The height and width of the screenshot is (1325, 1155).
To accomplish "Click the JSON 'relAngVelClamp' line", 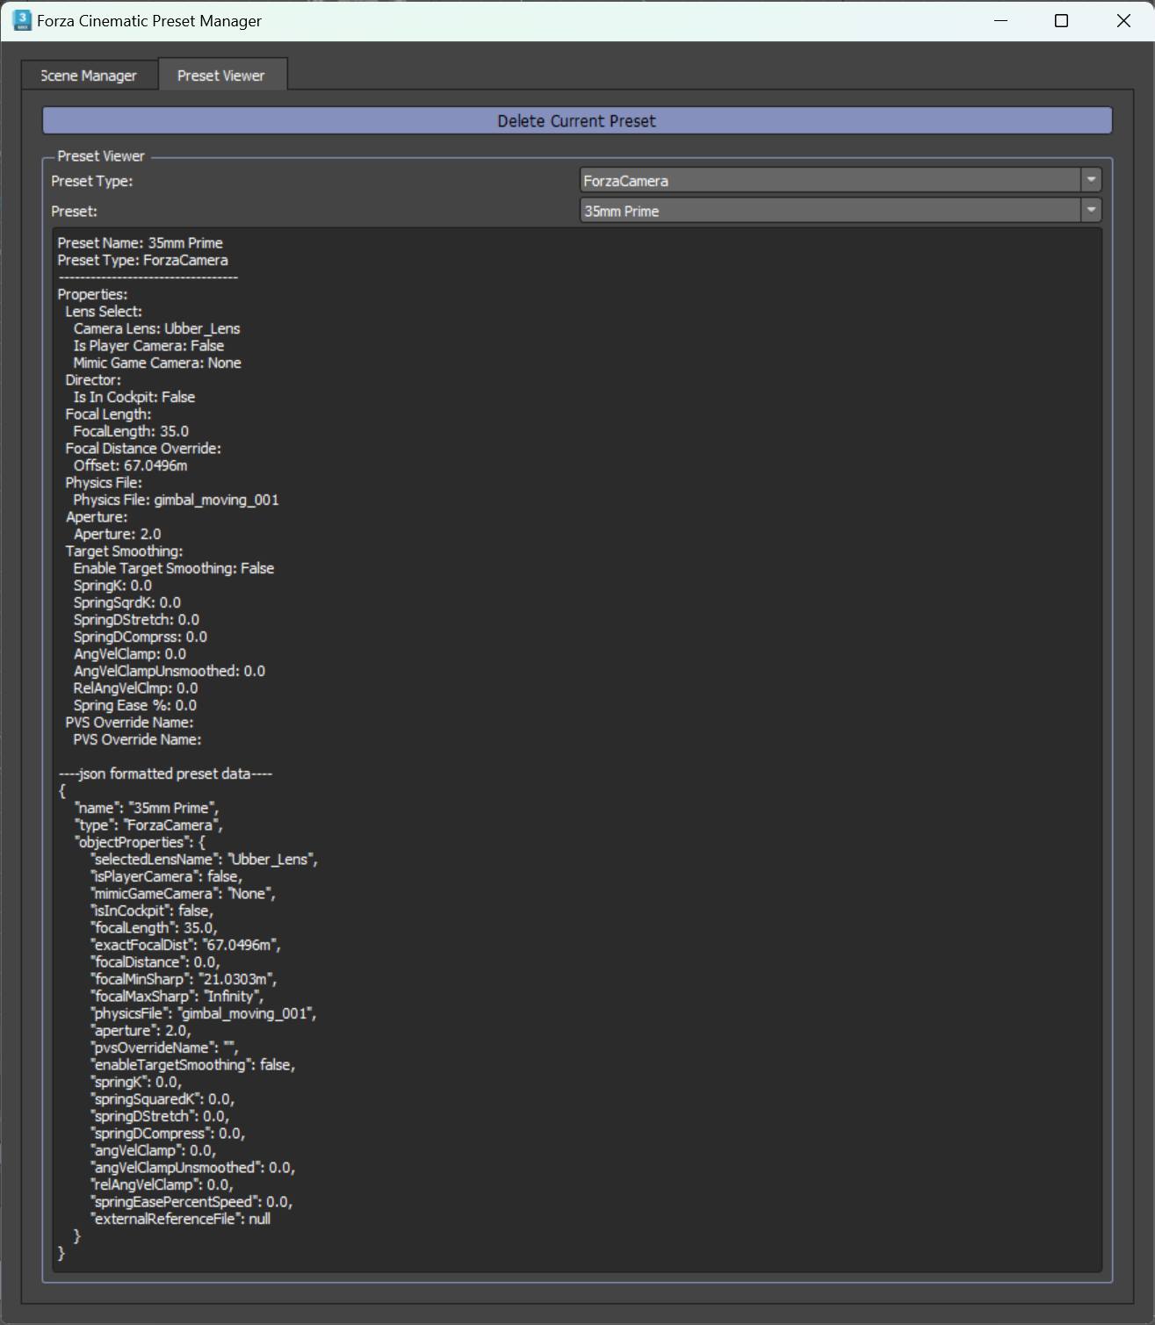I will pos(162,1185).
